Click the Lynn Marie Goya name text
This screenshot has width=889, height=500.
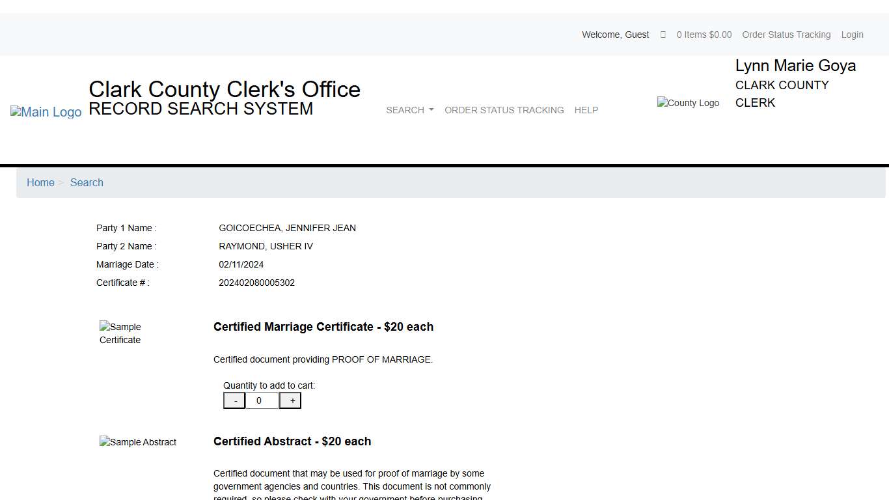coord(795,65)
